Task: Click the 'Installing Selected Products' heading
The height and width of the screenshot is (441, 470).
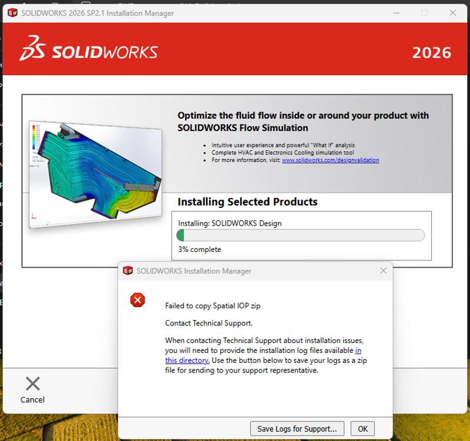Action: tap(247, 202)
